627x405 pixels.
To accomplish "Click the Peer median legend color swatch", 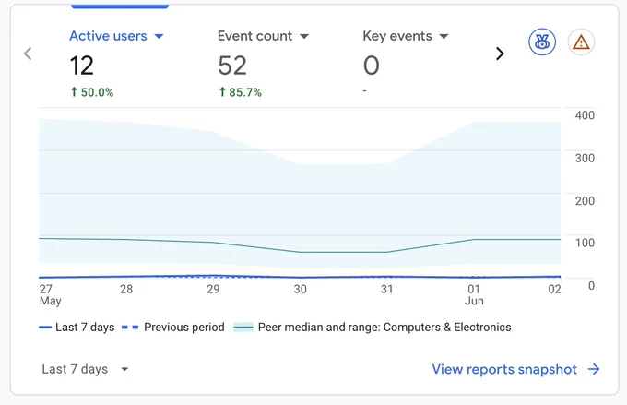I will (x=243, y=328).
